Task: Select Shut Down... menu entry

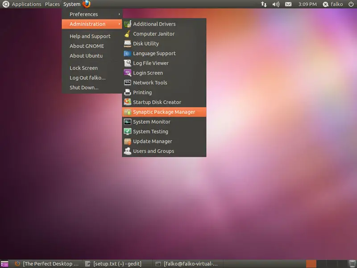Action: coord(84,88)
